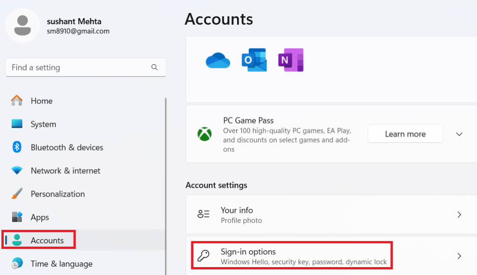
Task: Open the Sign-in options arrow chevron
Action: [x=459, y=256]
